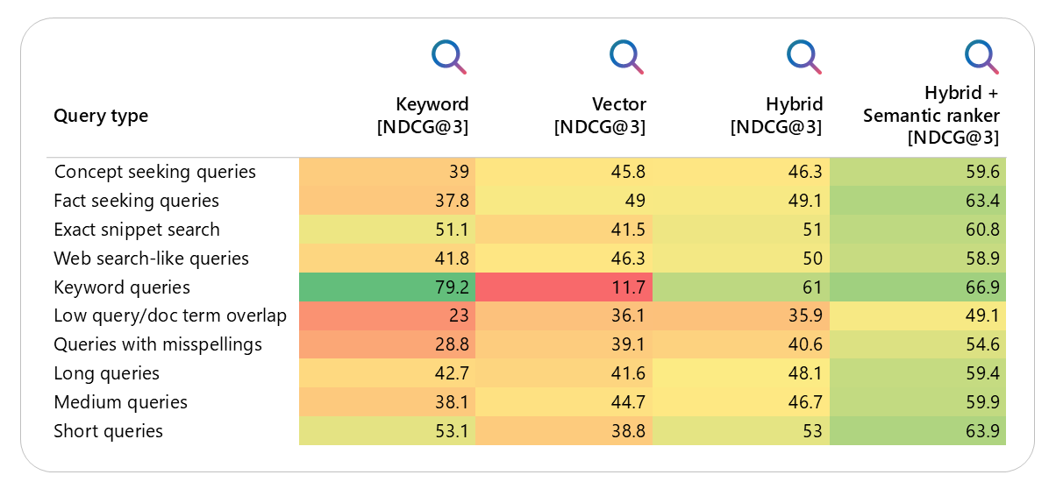Click the green 79.2 keyword score cell
Screen dimensions: 1056x489
387,287
